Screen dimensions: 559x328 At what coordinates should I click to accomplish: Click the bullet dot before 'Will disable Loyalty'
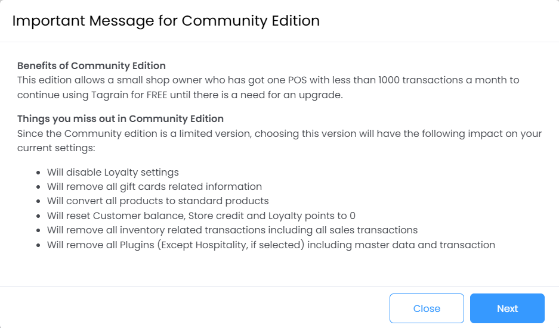tap(39, 173)
